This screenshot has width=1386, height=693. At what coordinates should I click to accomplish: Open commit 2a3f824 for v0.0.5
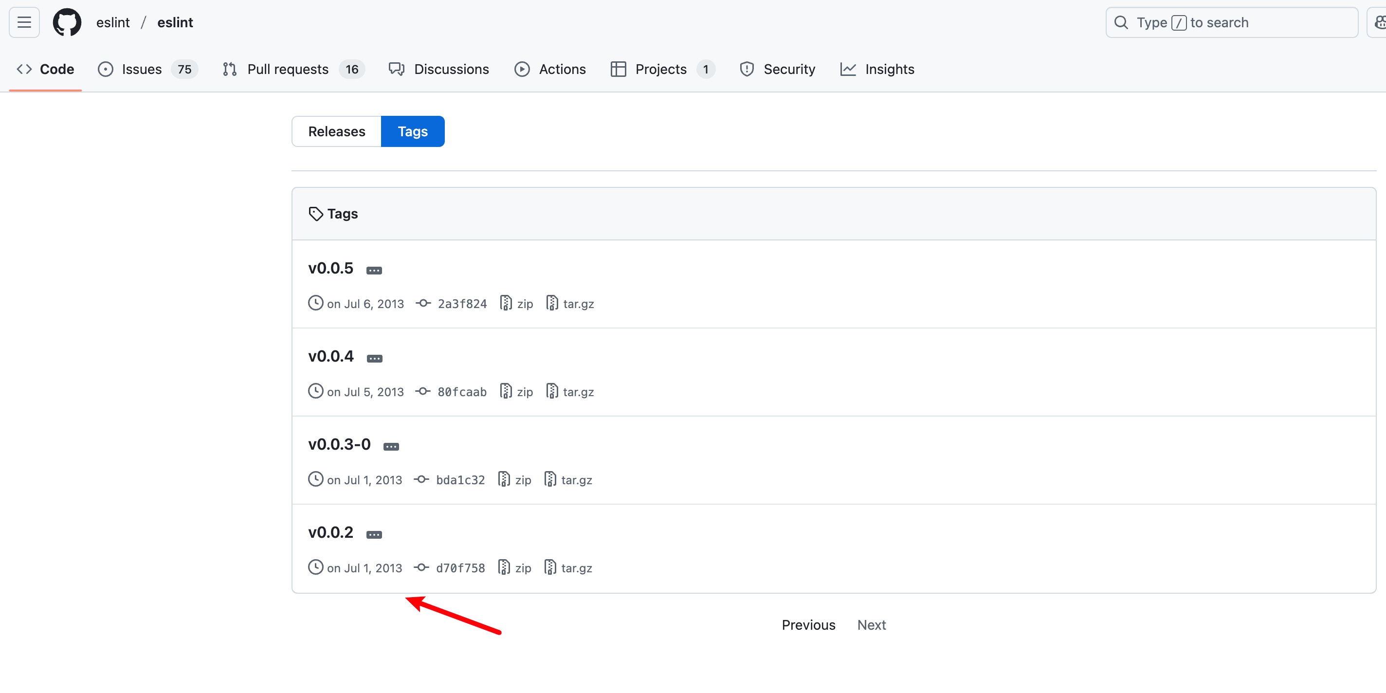click(x=462, y=304)
